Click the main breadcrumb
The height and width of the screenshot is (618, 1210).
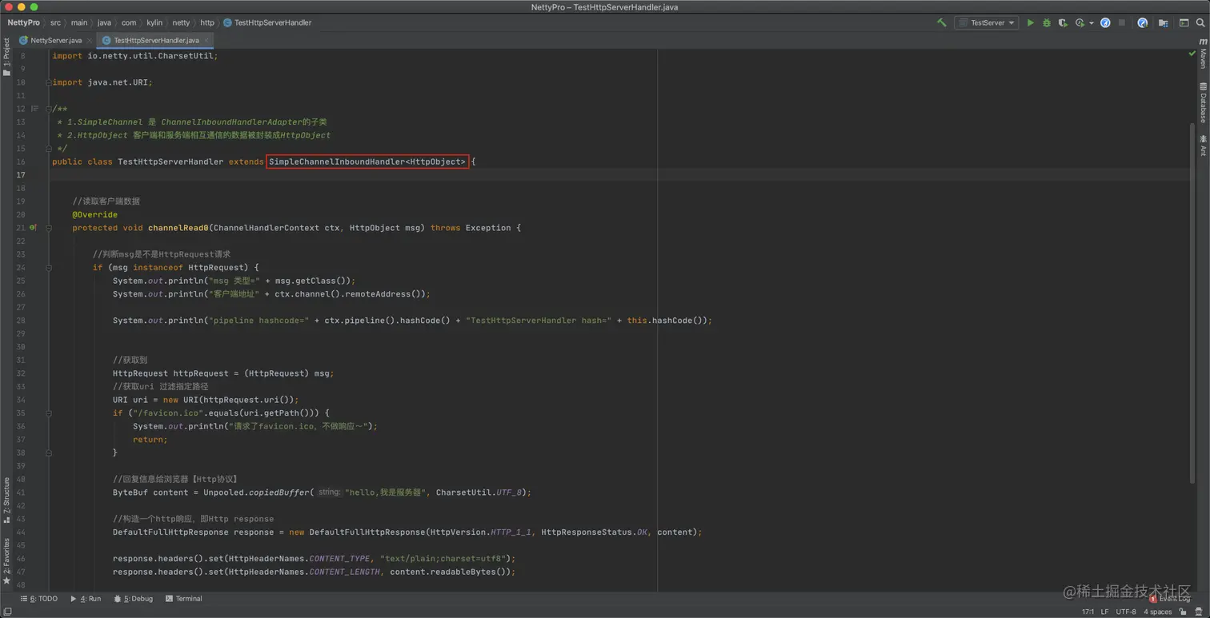pos(79,22)
